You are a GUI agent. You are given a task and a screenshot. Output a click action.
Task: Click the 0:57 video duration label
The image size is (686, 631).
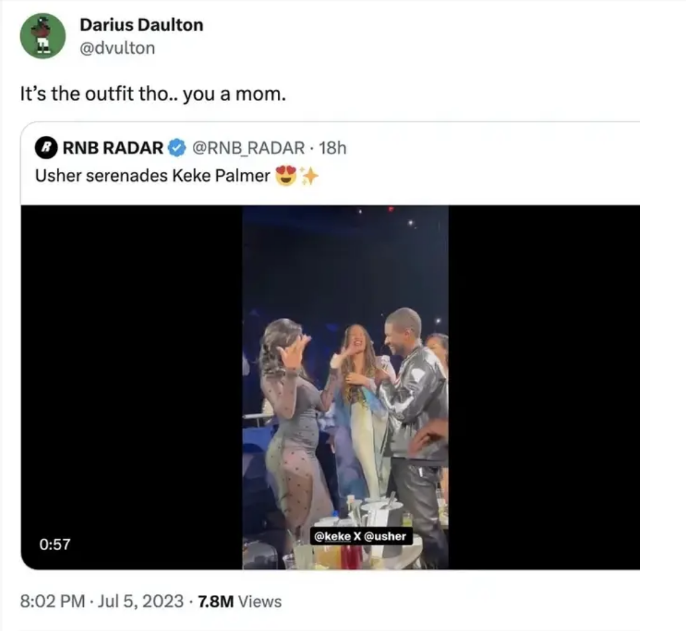point(55,544)
